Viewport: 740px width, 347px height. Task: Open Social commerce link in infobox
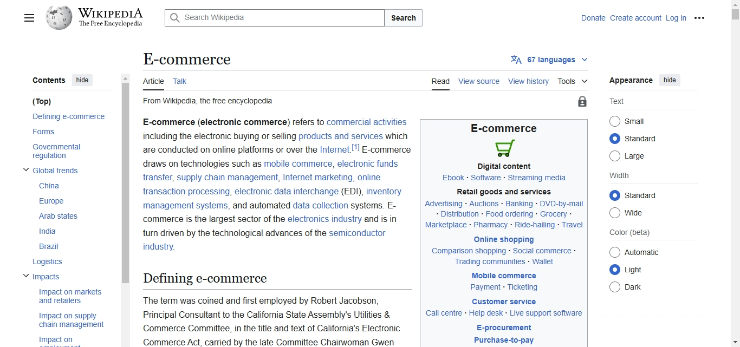tap(542, 251)
